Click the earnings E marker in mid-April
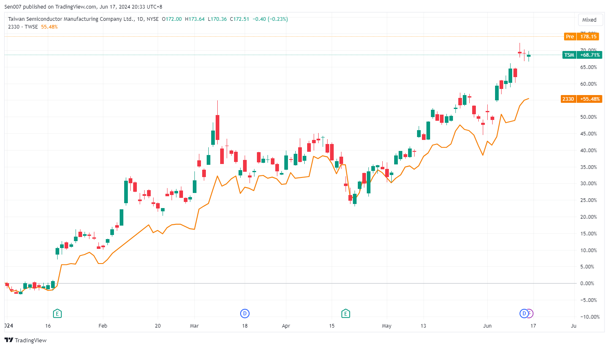The height and width of the screenshot is (348, 609). click(346, 313)
